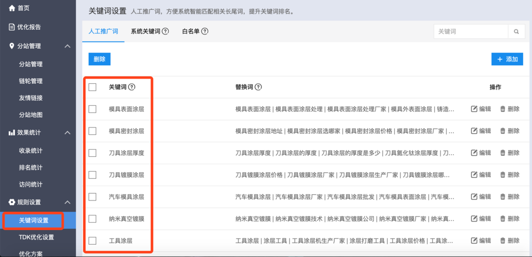Check the box for 工具涂层
Image resolution: width=532 pixels, height=257 pixels.
pos(93,241)
